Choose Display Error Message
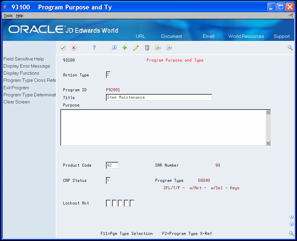 (27, 66)
